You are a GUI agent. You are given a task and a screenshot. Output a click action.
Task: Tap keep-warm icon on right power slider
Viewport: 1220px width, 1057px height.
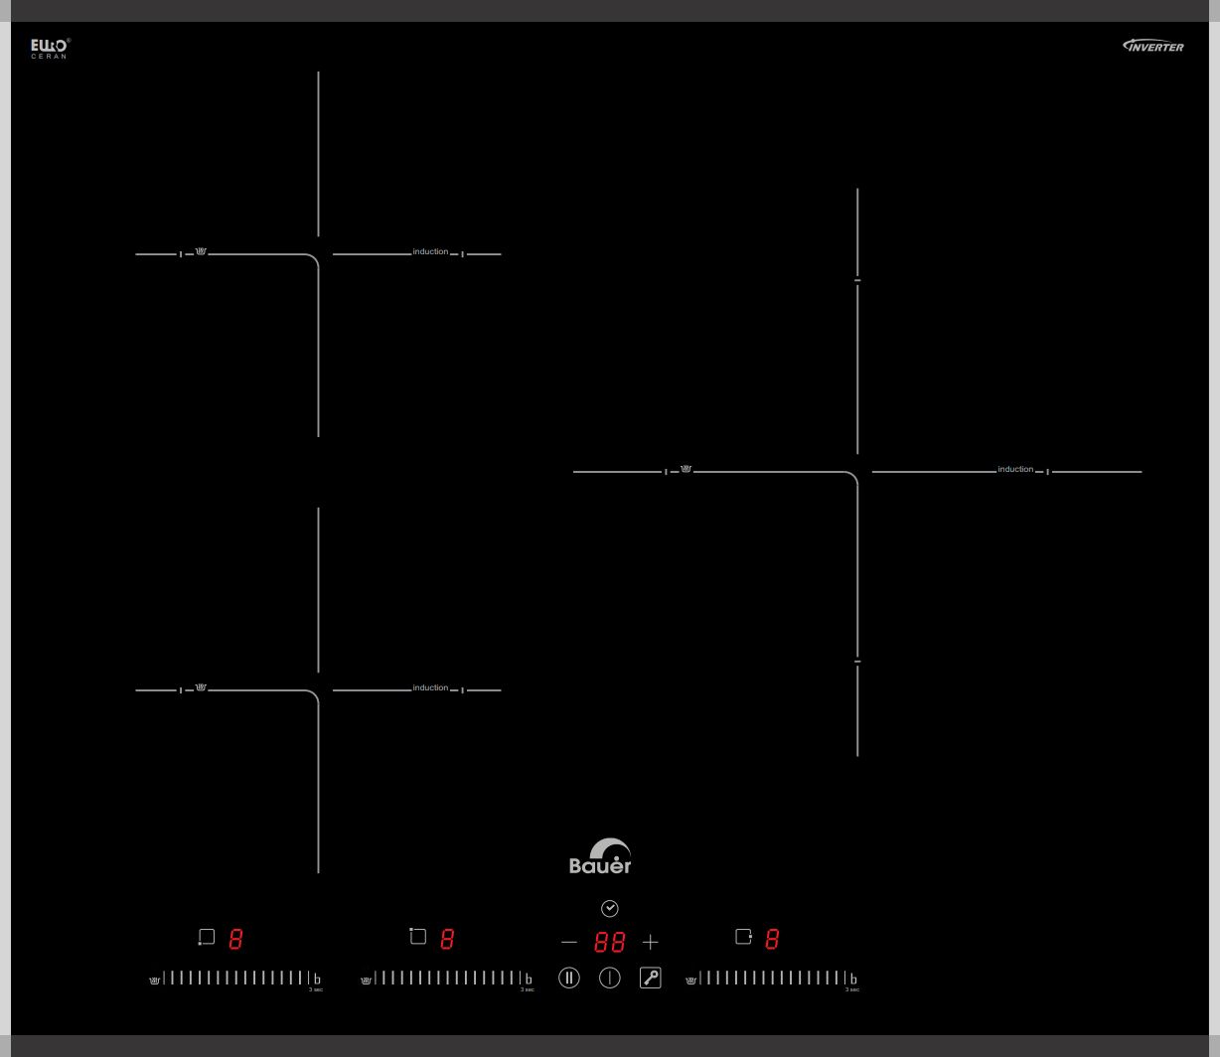[x=690, y=981]
